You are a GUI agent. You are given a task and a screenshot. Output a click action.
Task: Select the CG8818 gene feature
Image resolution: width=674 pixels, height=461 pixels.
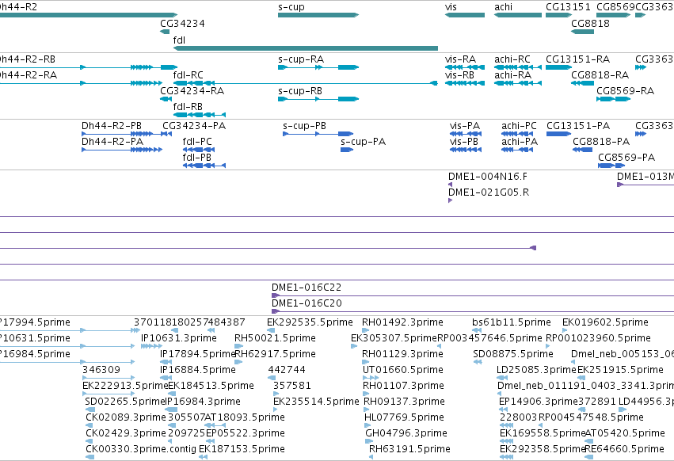tap(582, 32)
